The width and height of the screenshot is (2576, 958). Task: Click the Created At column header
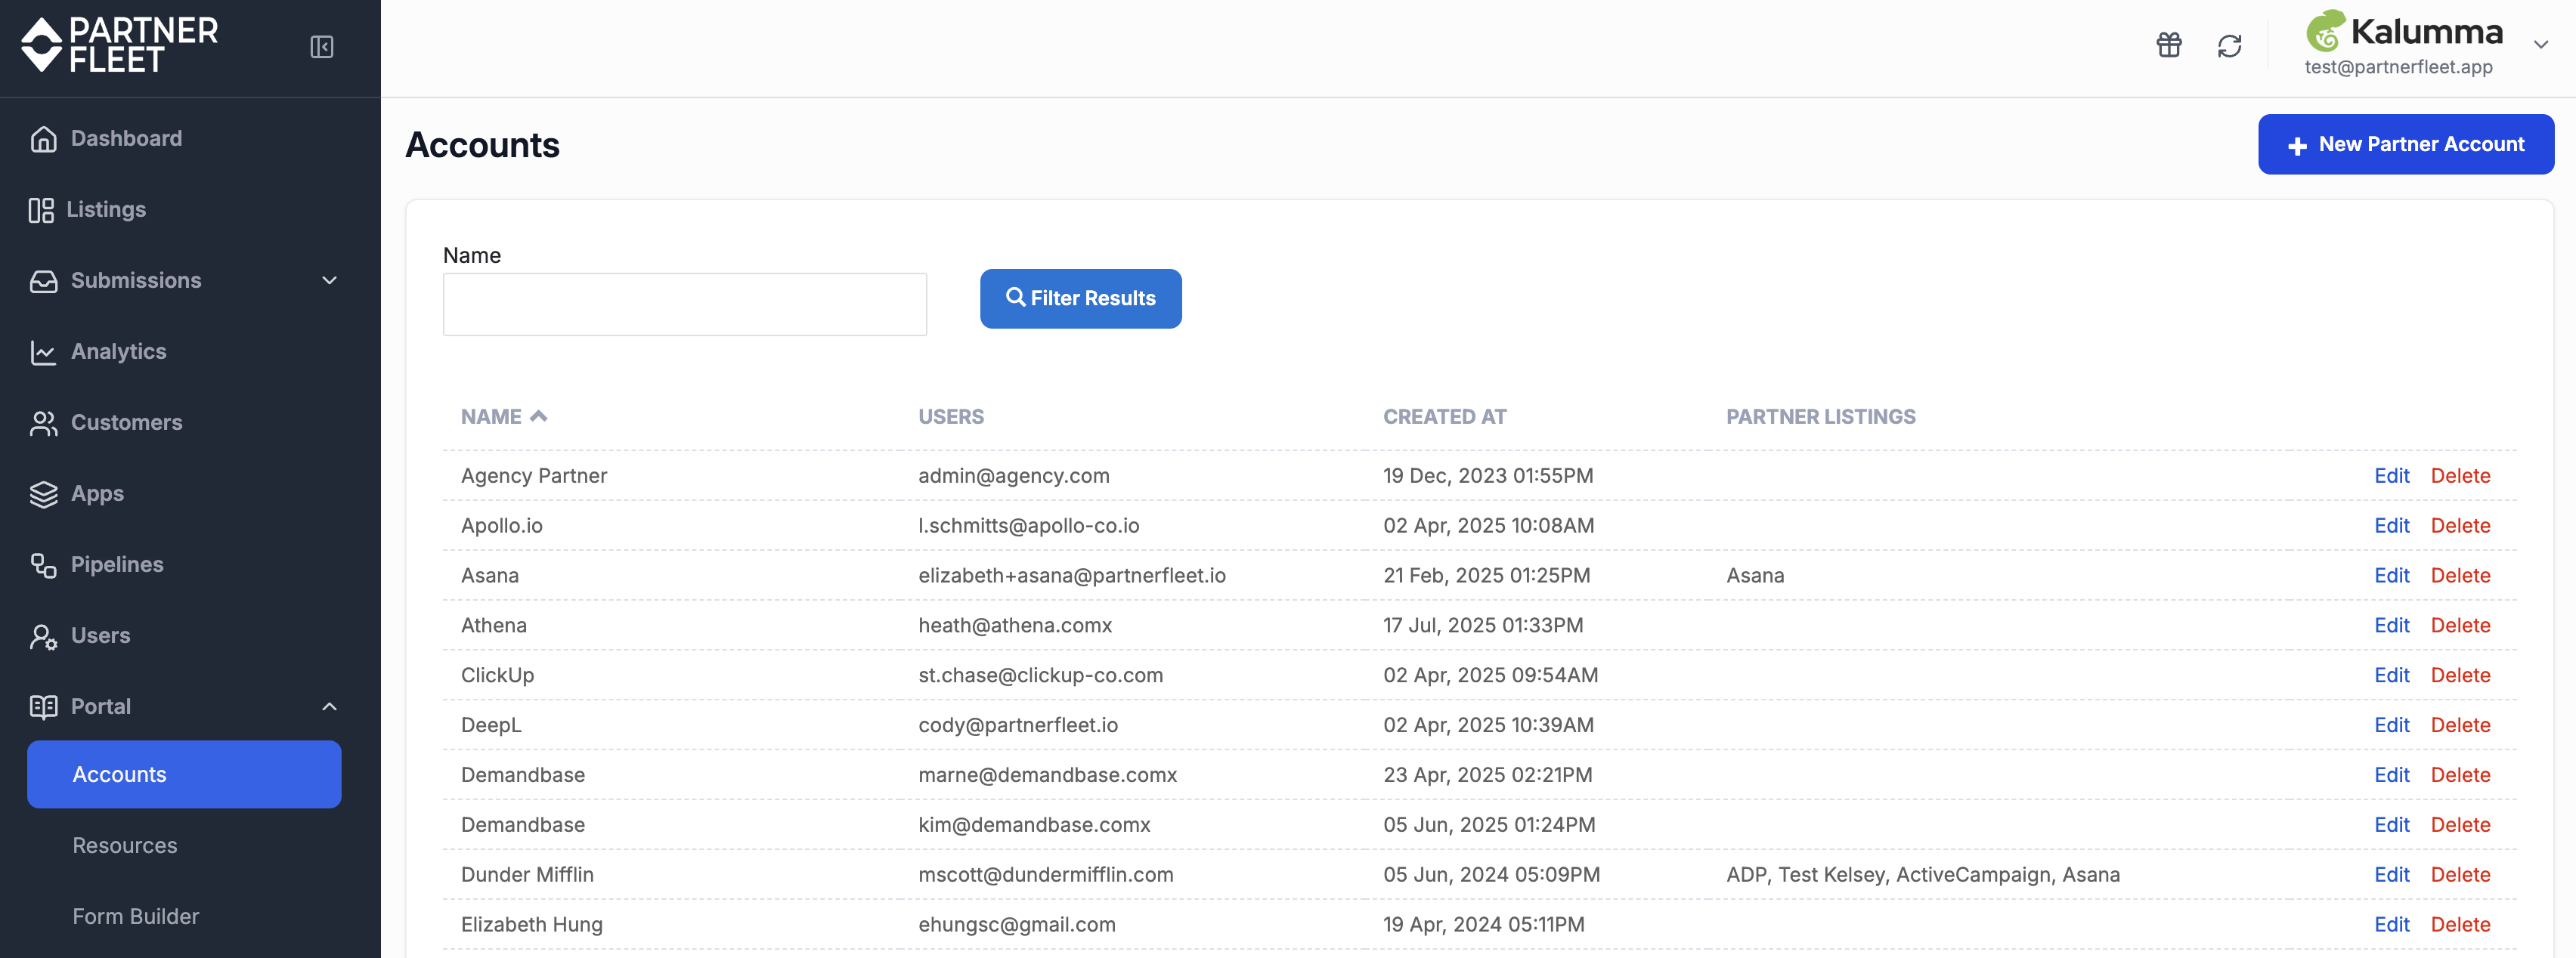coord(1444,417)
